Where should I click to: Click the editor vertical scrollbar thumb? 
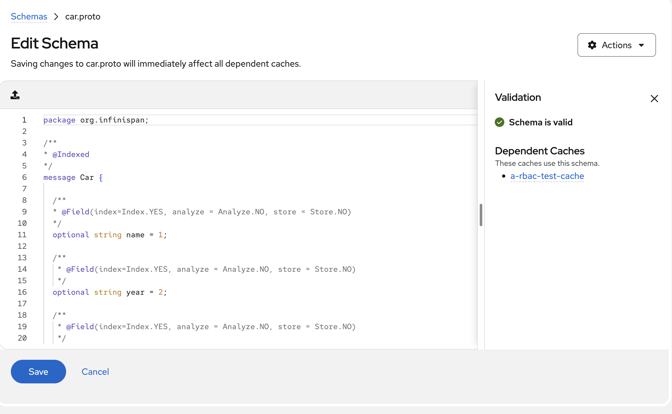tap(481, 215)
